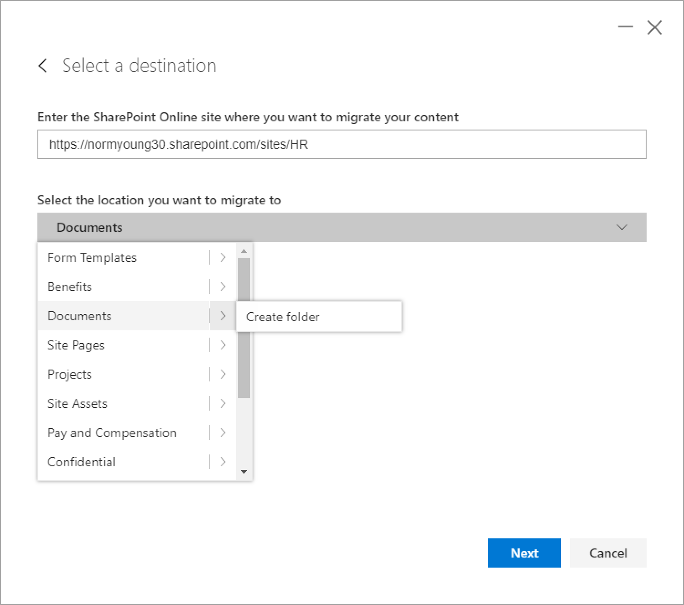The image size is (684, 605).
Task: Click the chevron next to Confidential
Action: 223,462
